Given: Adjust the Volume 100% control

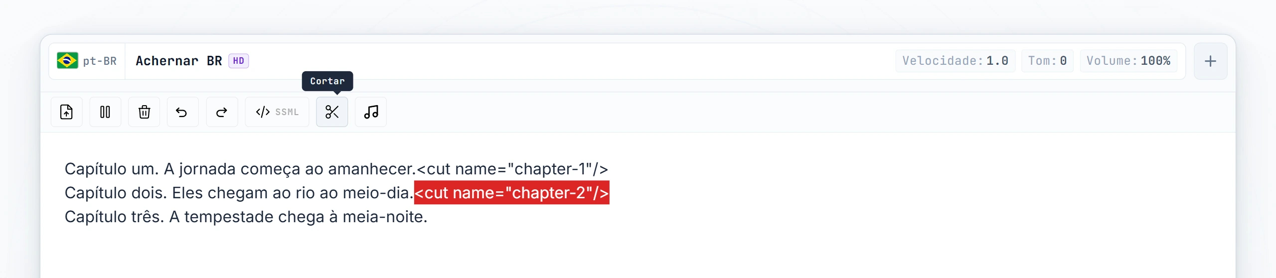Looking at the screenshot, I should pos(1128,61).
